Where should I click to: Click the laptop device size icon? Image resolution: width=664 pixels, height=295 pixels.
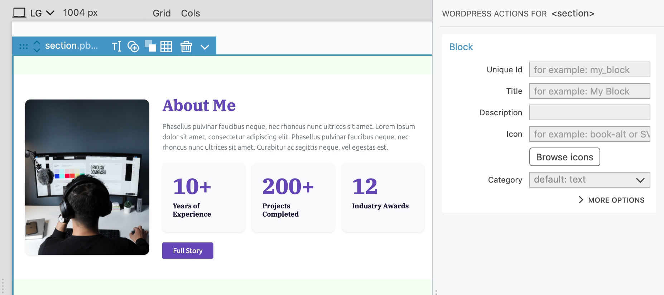(x=19, y=13)
